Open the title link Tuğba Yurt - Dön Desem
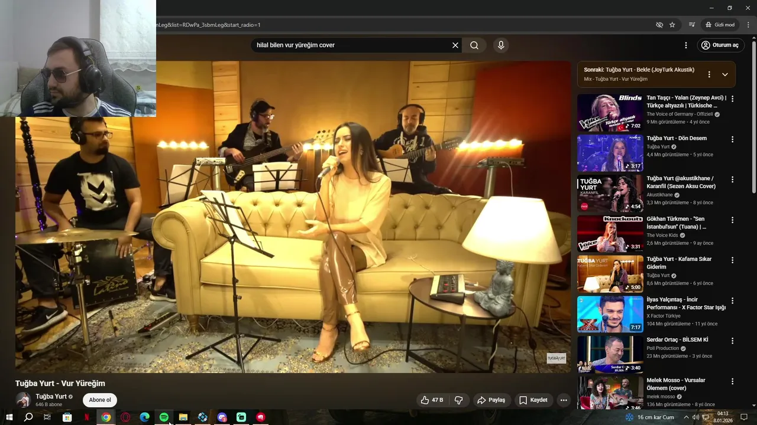Screen dimensions: 757x425 click(677, 138)
